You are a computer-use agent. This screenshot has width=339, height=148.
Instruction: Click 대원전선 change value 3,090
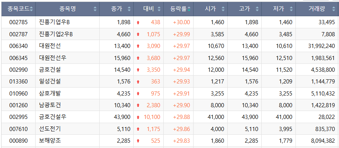(153, 46)
